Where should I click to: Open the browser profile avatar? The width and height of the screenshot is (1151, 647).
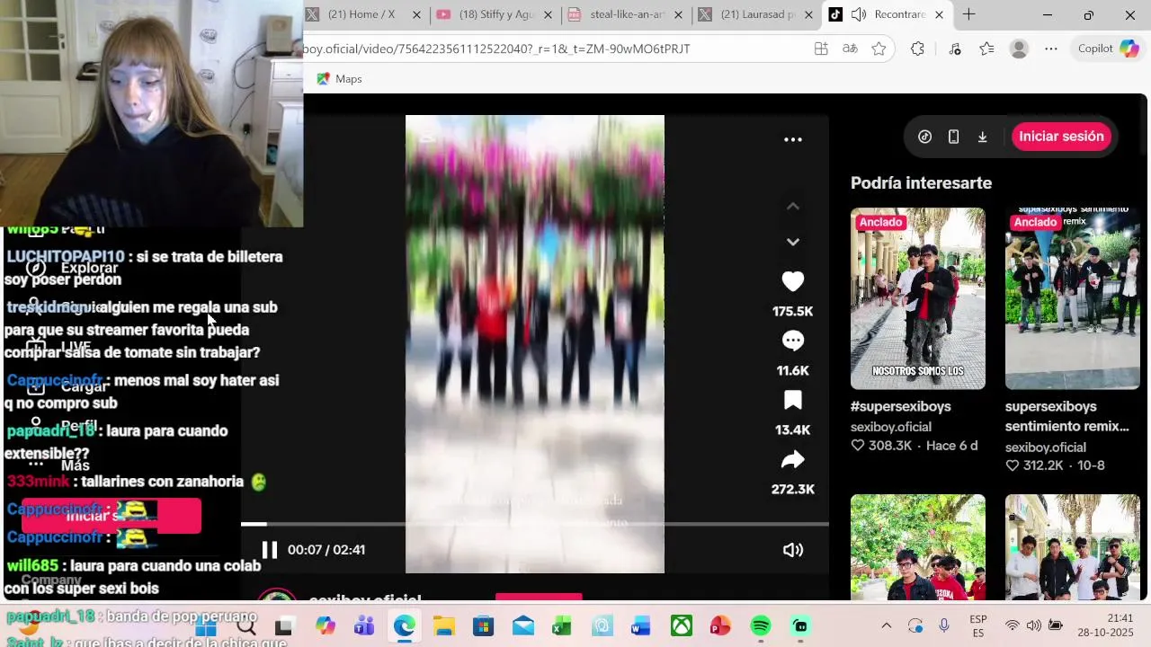[1019, 49]
